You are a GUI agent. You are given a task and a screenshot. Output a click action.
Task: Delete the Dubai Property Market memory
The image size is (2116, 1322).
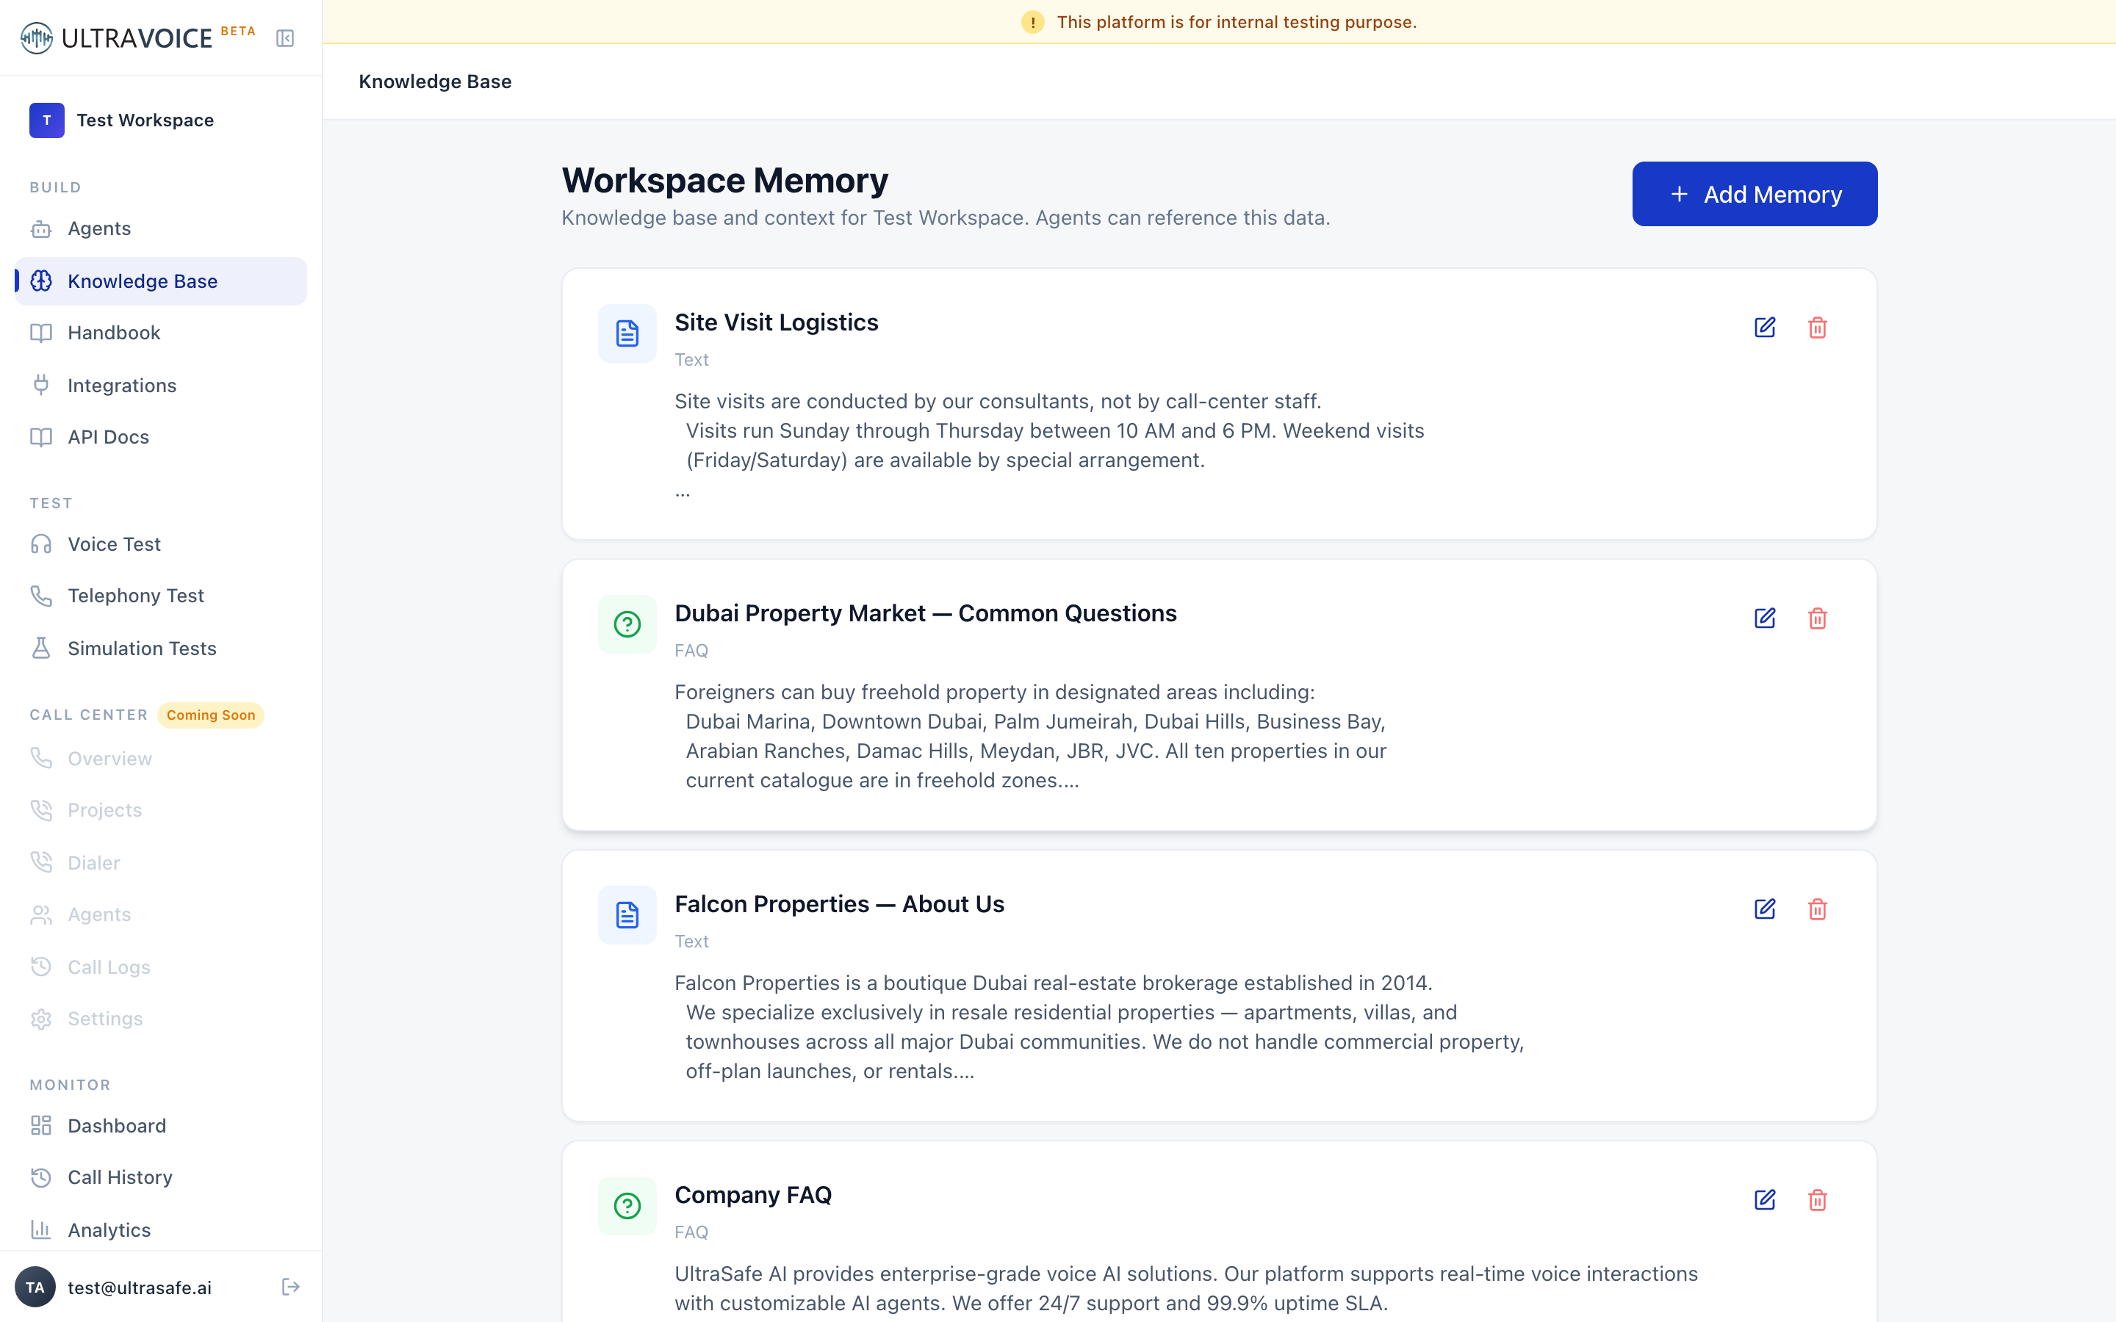pos(1817,619)
